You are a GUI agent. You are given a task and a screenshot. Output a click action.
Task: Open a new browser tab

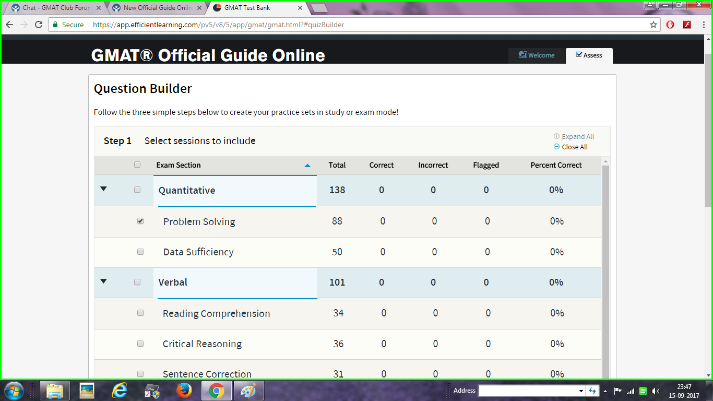pyautogui.click(x=319, y=8)
